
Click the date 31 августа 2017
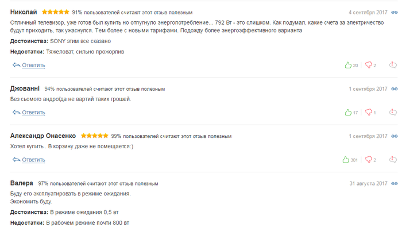pos(369,183)
